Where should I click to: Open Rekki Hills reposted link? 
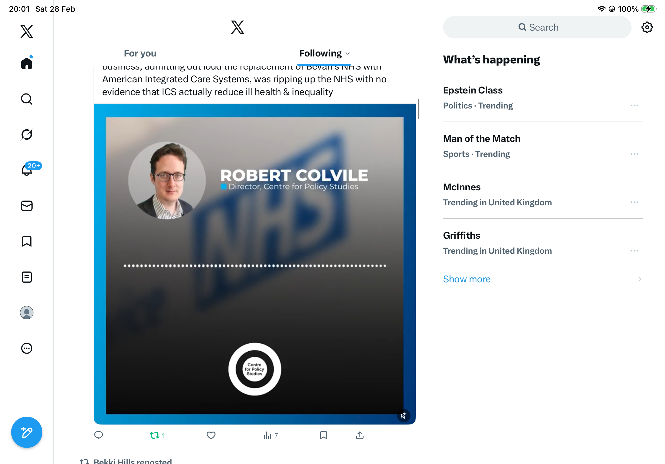pos(132,461)
